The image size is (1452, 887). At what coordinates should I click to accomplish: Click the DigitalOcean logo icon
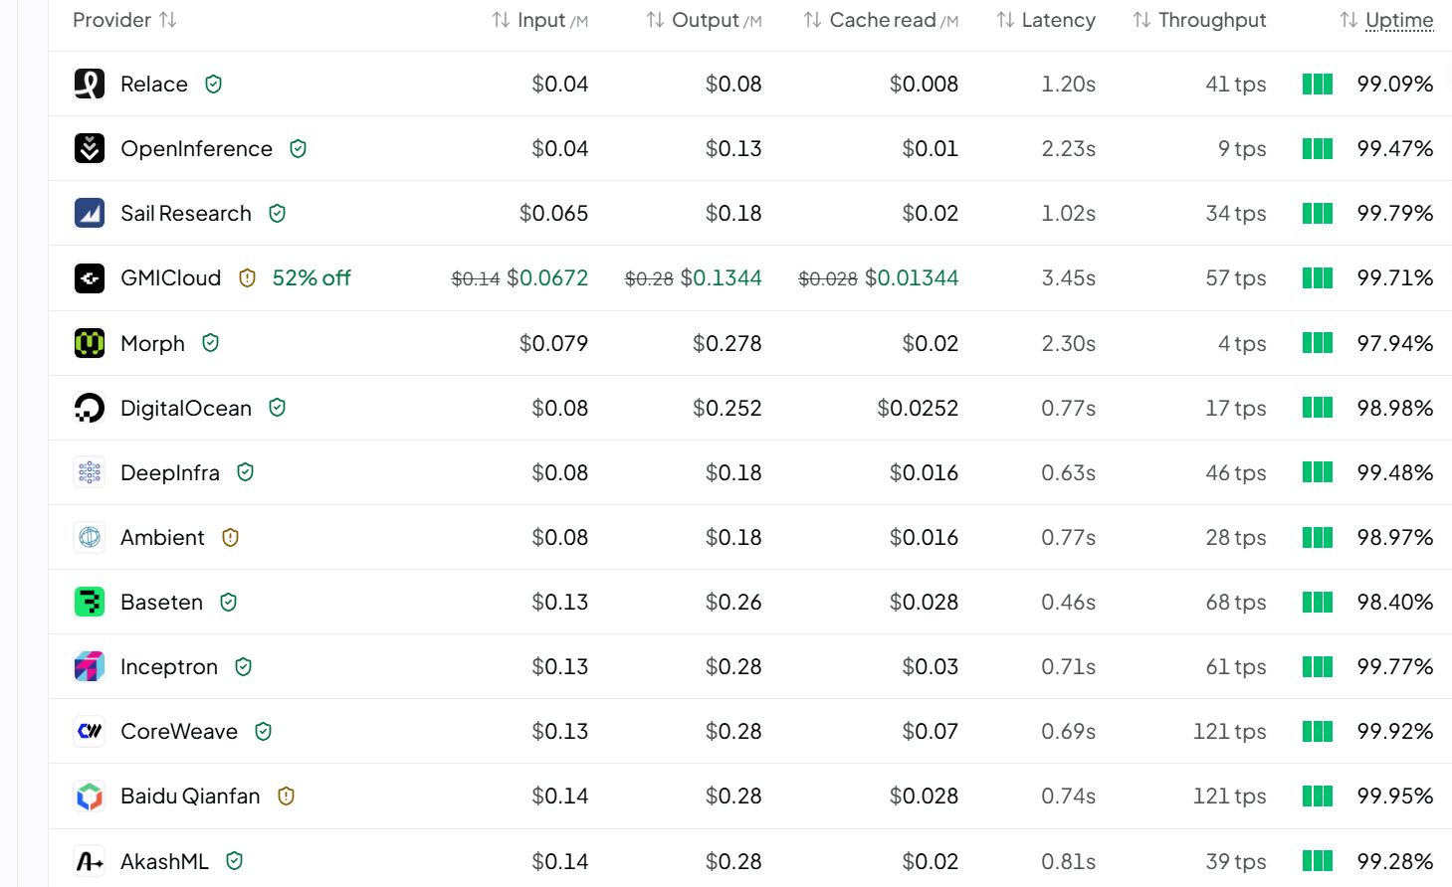click(90, 408)
